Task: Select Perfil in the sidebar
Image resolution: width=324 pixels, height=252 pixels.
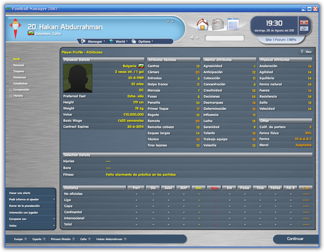Action: point(16,59)
